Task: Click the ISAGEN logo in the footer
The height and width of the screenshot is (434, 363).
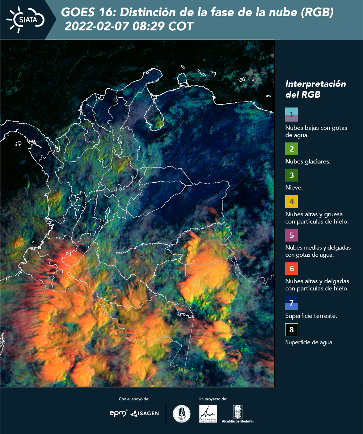Action: (x=145, y=413)
